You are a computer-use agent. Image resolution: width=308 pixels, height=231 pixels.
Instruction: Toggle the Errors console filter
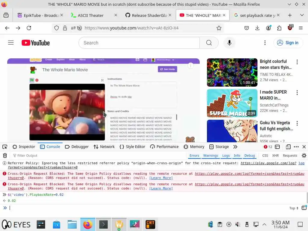[194, 156]
